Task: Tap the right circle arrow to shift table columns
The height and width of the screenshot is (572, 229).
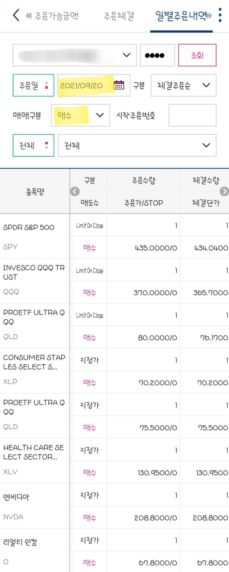Action: click(x=224, y=191)
